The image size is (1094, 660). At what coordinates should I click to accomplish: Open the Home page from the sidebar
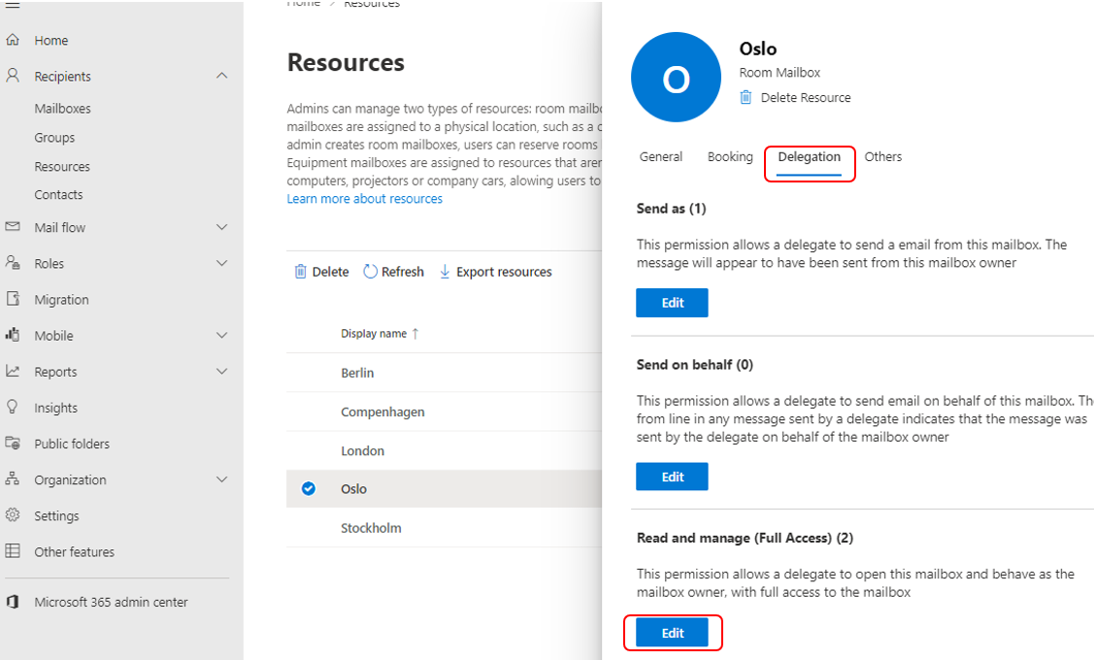(50, 40)
